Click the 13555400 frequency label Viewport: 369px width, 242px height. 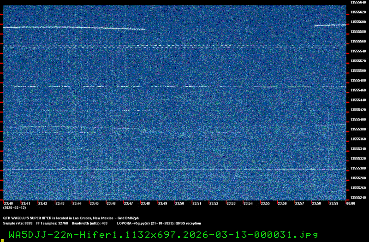pyautogui.click(x=358, y=119)
